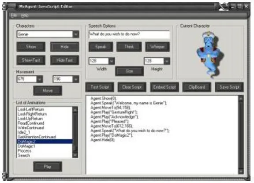
Task: Click animations list scroll up arrow
Action: pos(75,110)
